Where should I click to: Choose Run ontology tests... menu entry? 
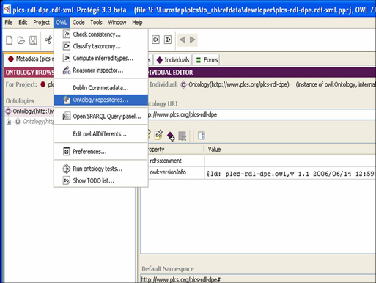coord(100,169)
